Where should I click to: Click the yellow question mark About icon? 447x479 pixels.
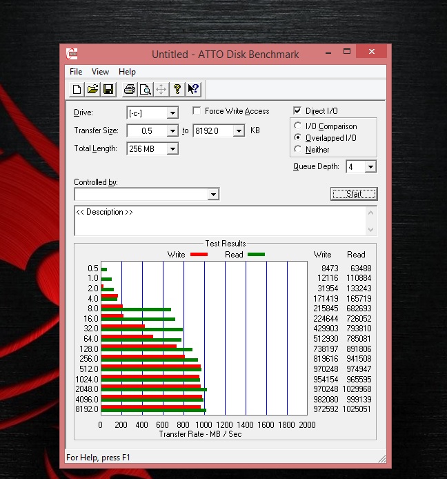tap(177, 90)
